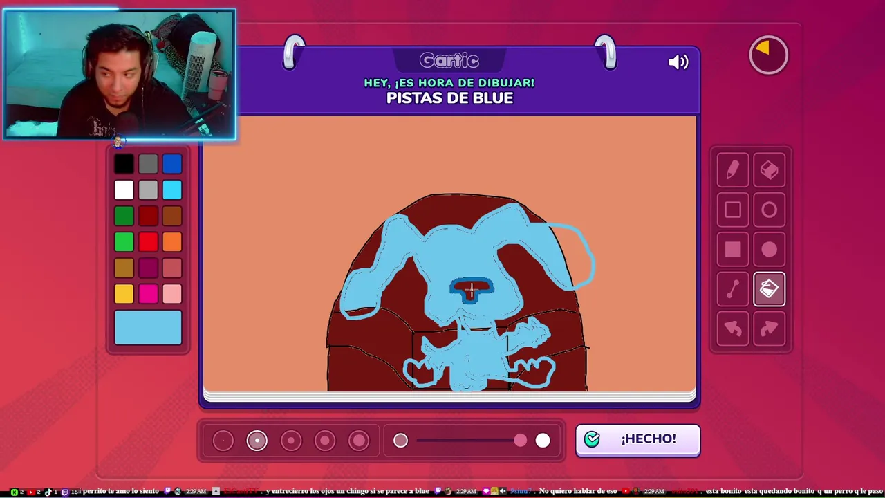Select the smallest brush size

[223, 441]
